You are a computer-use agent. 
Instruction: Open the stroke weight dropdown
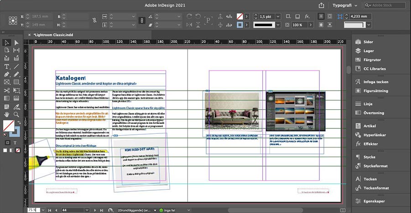(278, 16)
